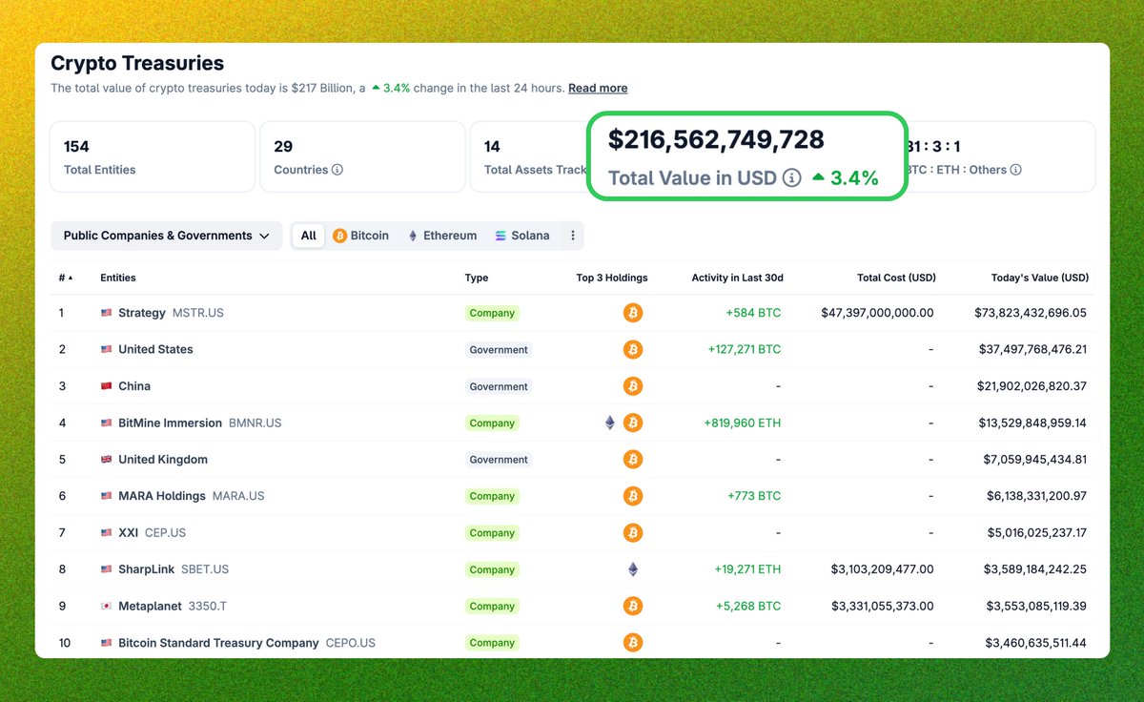Click the Bitcoin icon in Bitcoin Standard Treasury row
This screenshot has width=1144, height=702.
point(633,642)
